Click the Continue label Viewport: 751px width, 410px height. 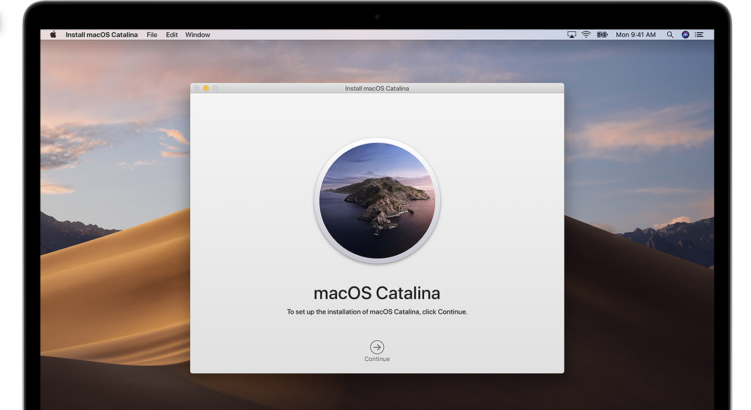tap(377, 359)
